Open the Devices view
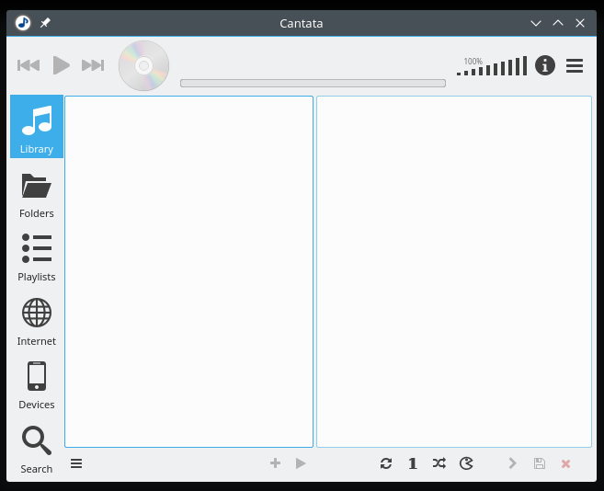This screenshot has height=491, width=604. (37, 383)
